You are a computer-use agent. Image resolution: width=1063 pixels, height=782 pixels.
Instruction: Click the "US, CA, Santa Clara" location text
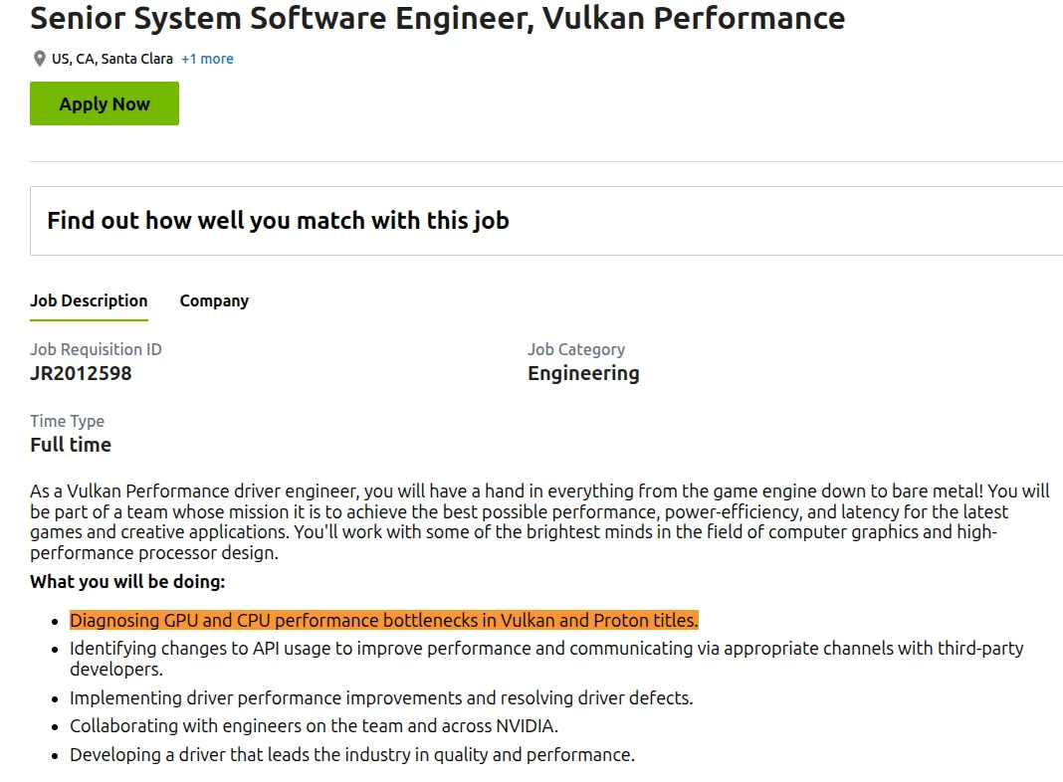pyautogui.click(x=112, y=59)
